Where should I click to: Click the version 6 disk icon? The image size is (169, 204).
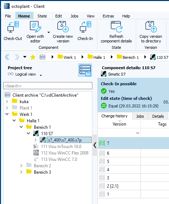(102, 153)
